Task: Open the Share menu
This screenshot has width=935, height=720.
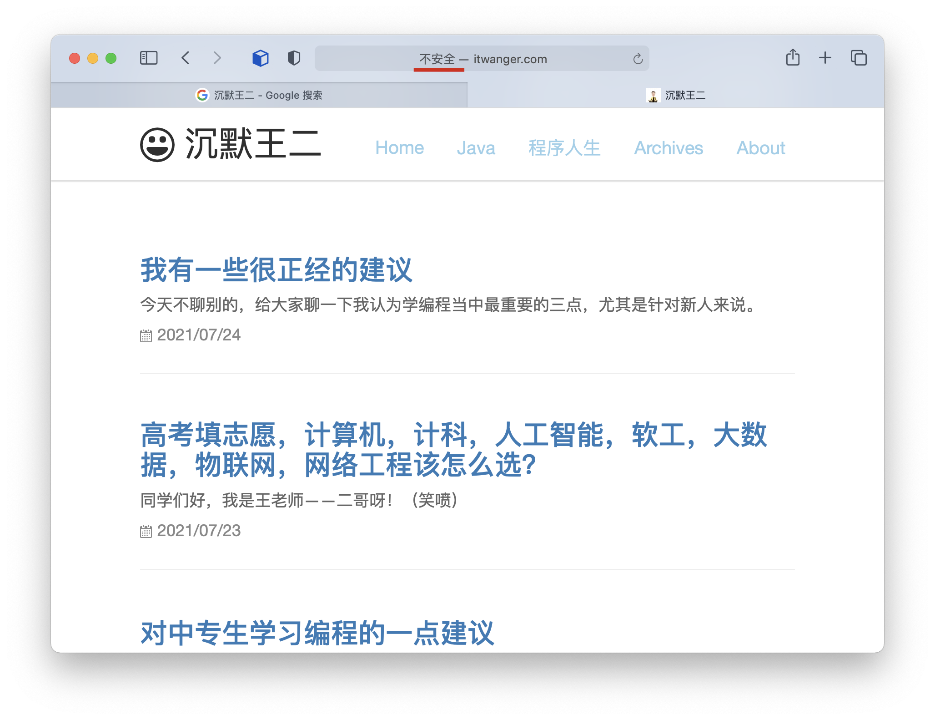Action: (793, 58)
